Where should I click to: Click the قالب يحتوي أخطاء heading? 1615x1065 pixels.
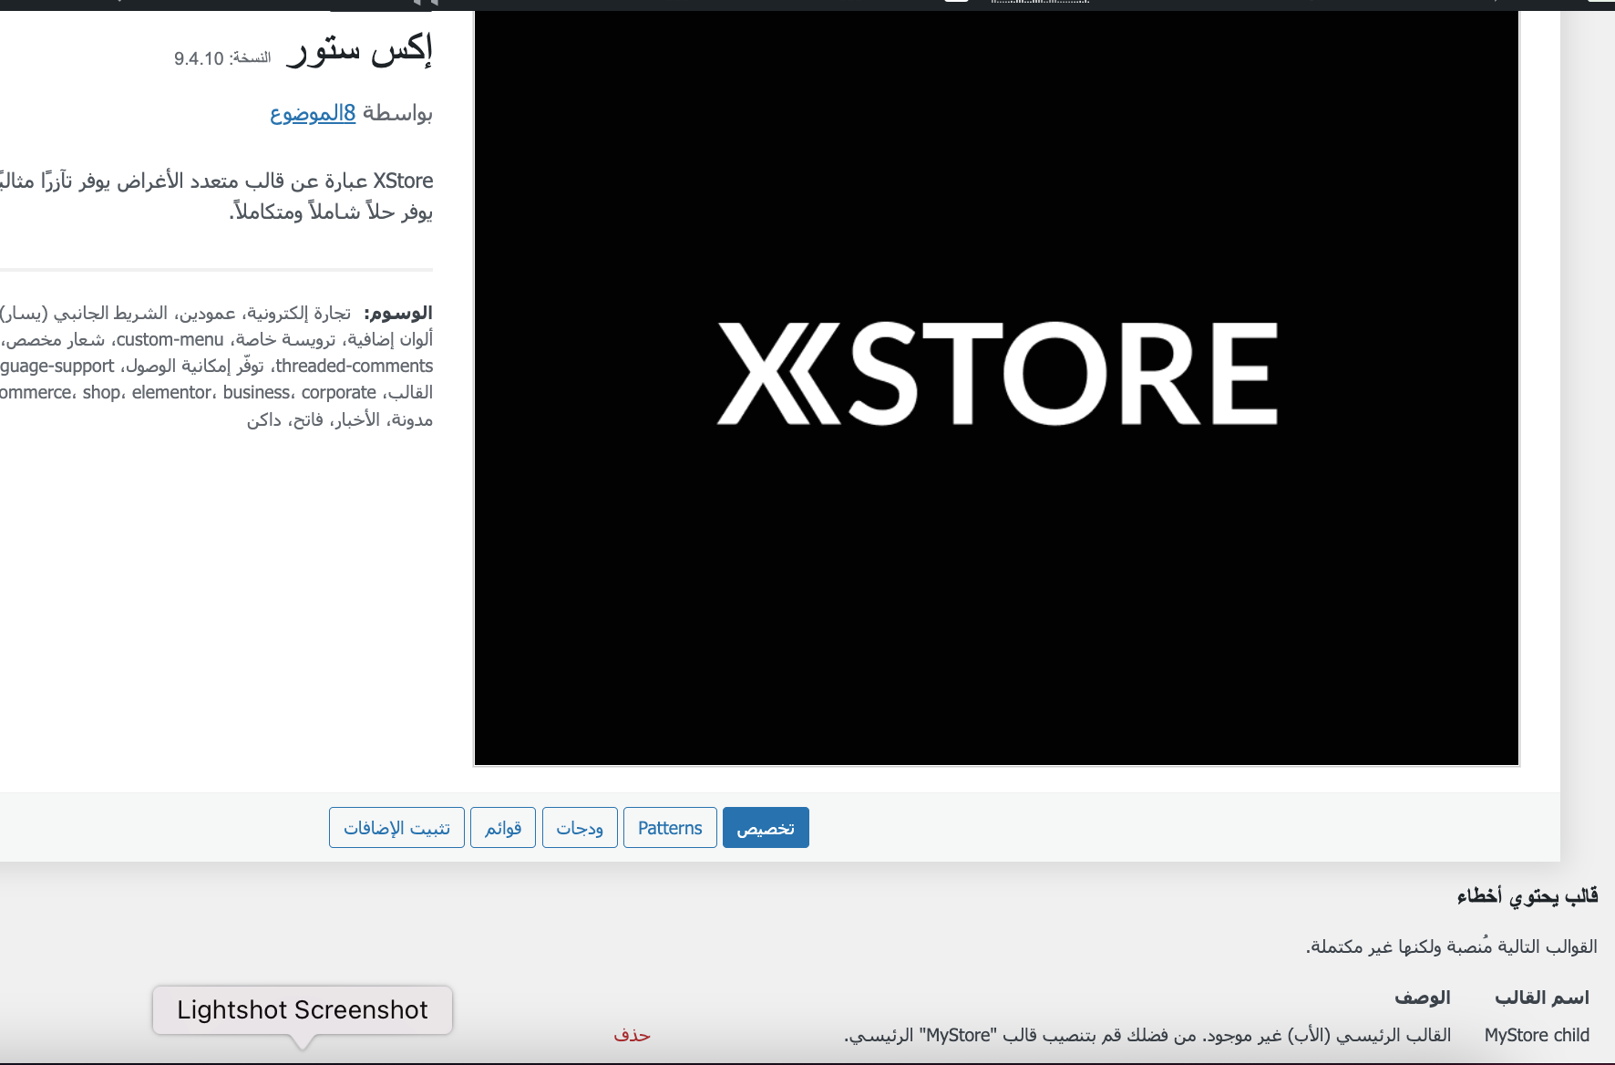1528,896
